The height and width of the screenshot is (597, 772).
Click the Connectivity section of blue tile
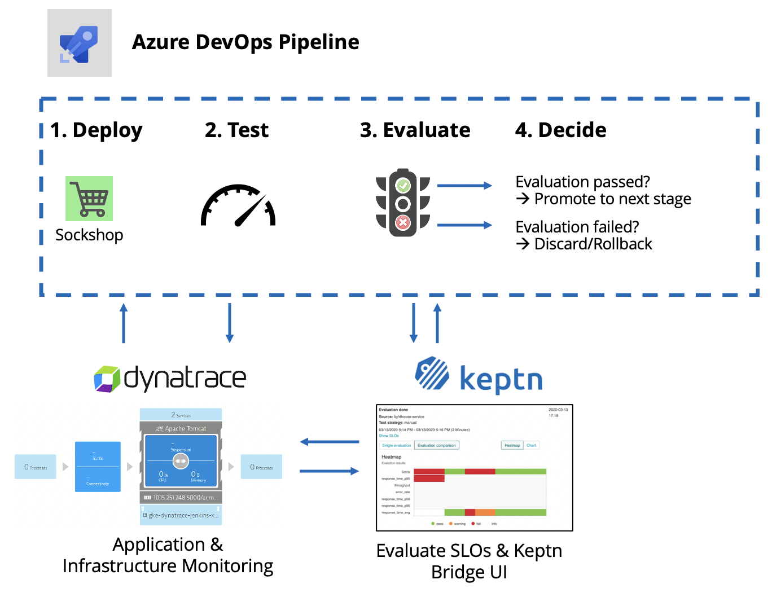pyautogui.click(x=98, y=480)
